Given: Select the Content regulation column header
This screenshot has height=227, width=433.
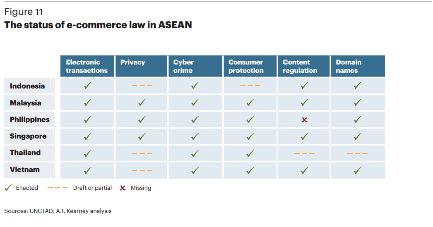Looking at the screenshot, I should [x=300, y=66].
